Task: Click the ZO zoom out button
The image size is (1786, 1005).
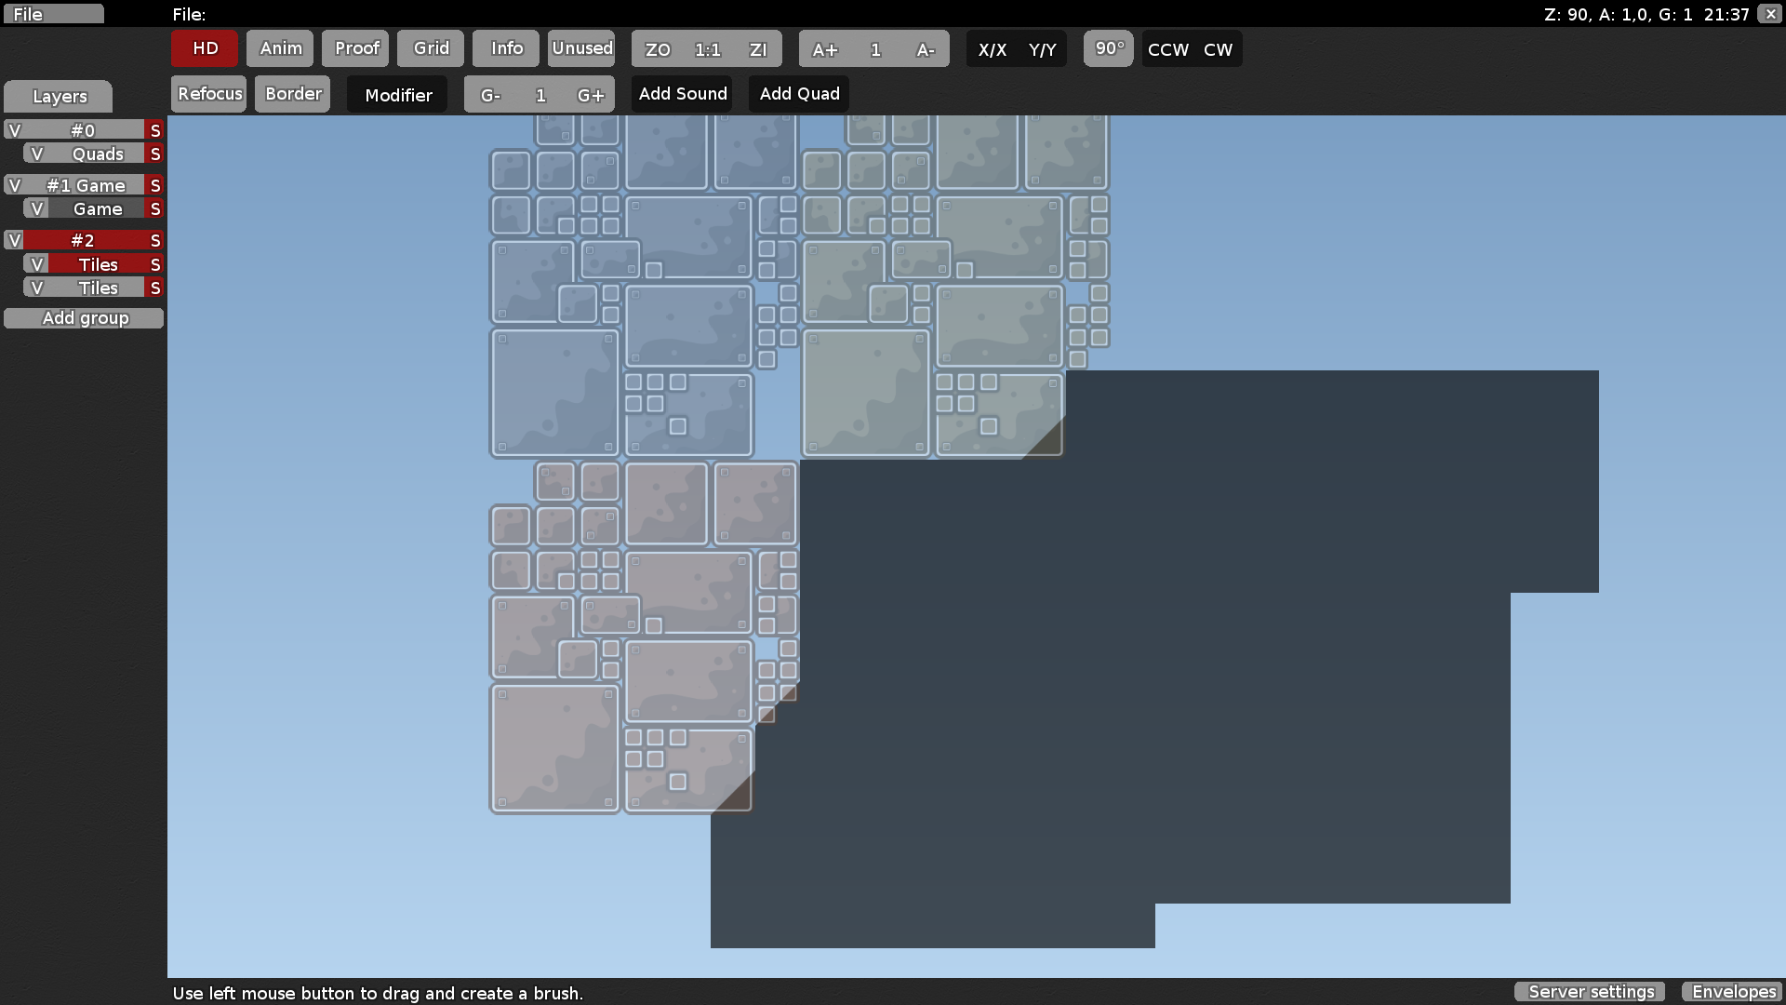Action: click(x=658, y=49)
